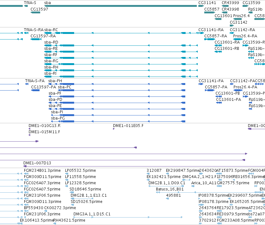Click protein Pros26.4-PA label
Screen dimensions: 265x225
245,87
